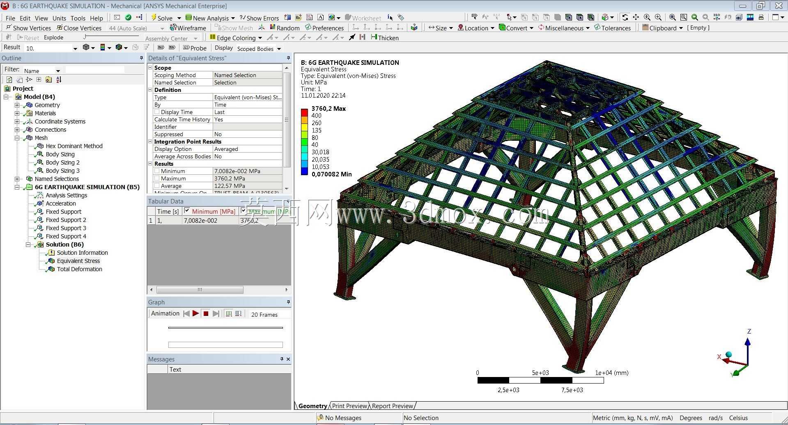
Task: Switch to the Report Preview tab
Action: (393, 406)
